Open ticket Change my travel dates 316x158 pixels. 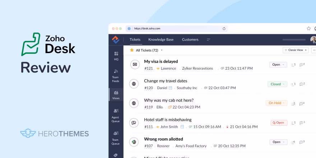tap(166, 81)
